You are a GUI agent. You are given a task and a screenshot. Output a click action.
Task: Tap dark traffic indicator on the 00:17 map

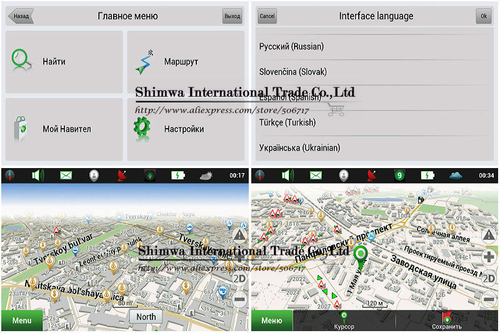pos(150,176)
